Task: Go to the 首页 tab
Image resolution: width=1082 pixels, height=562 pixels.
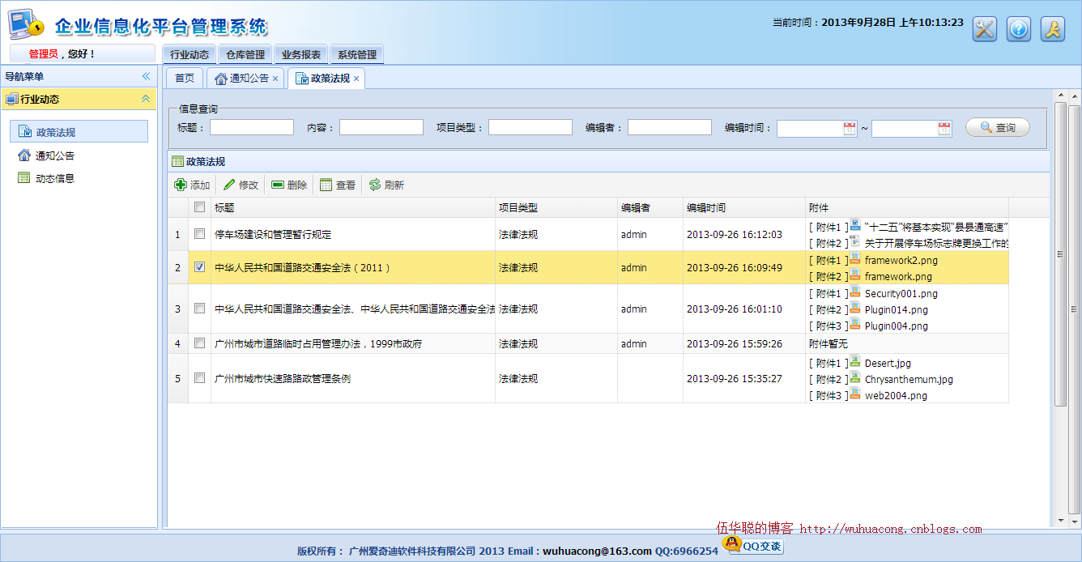Action: [185, 78]
